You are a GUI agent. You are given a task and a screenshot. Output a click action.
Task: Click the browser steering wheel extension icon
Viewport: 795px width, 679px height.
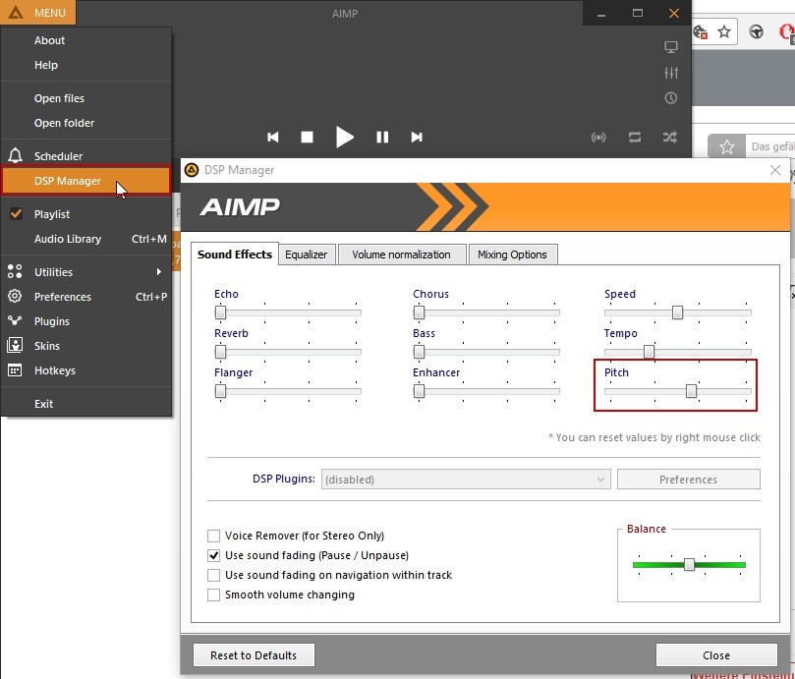point(756,32)
